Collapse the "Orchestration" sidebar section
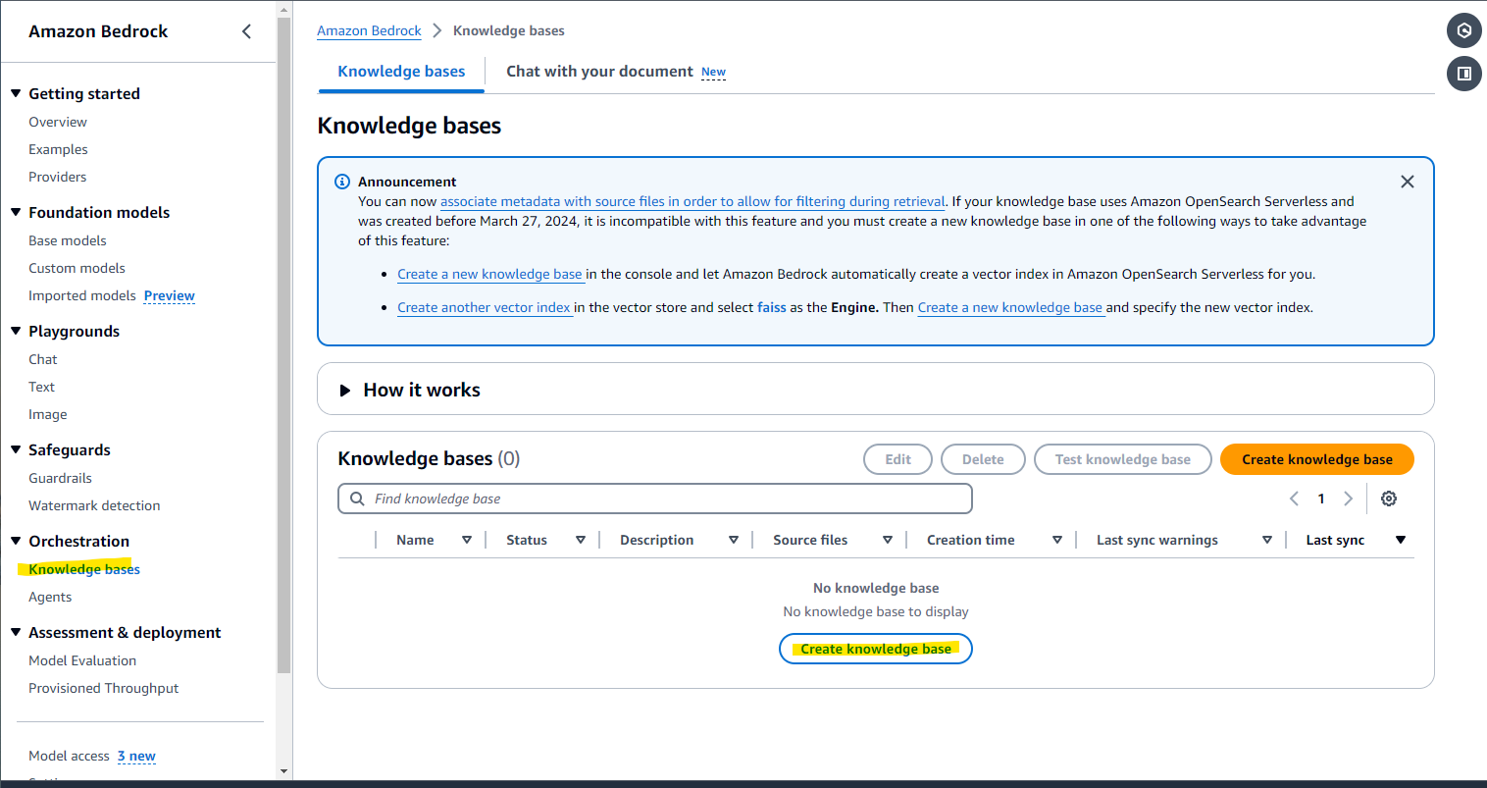The image size is (1487, 788). (16, 541)
